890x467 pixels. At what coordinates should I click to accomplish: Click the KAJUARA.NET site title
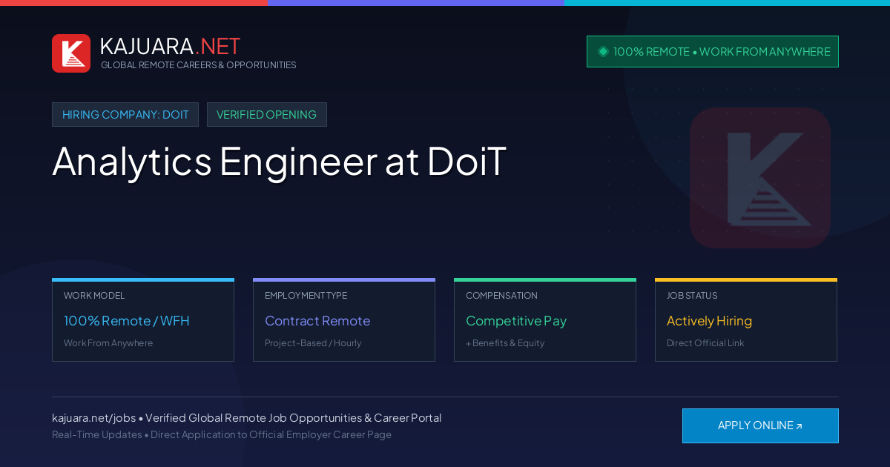[x=170, y=46]
